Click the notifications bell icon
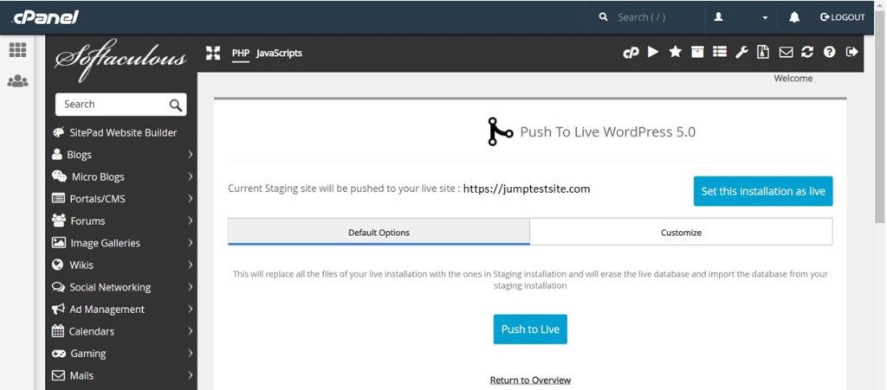 [x=794, y=17]
